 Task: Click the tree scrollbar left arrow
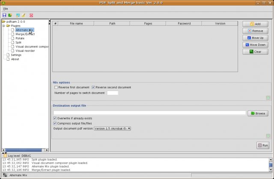pyautogui.click(x=3, y=150)
